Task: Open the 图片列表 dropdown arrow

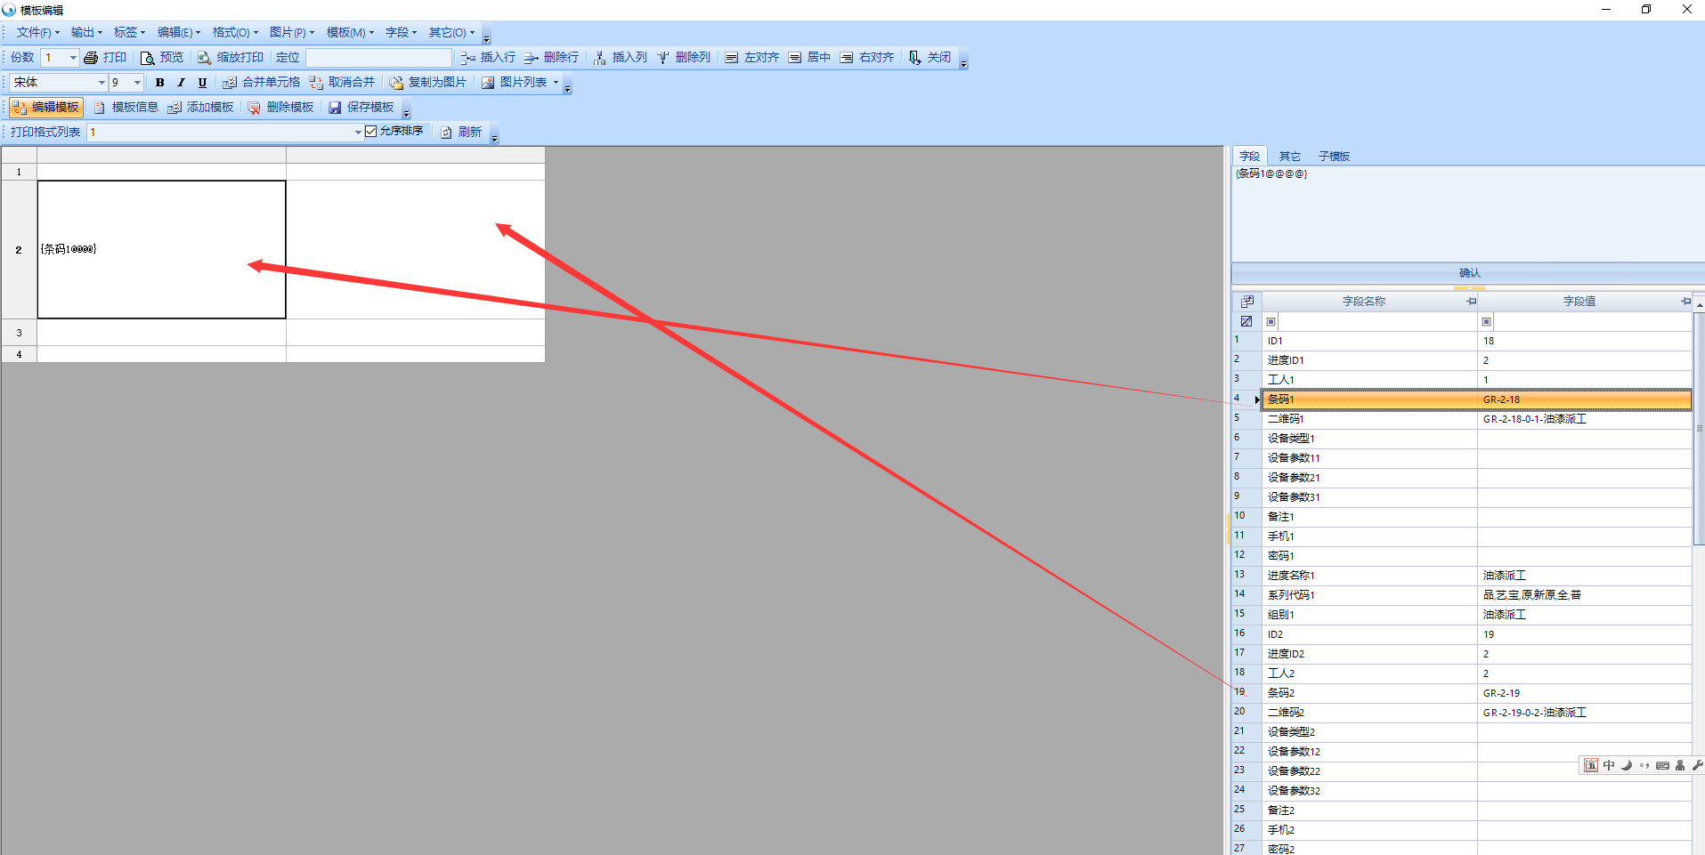Action: pos(556,83)
